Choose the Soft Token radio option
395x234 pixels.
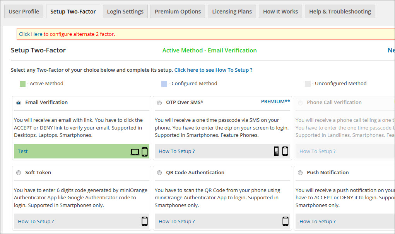click(x=19, y=173)
